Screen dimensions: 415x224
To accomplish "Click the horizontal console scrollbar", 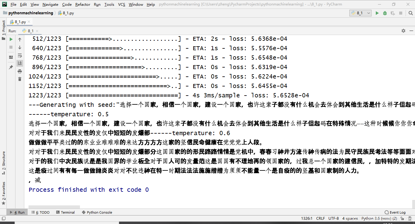I will pyautogui.click(x=54, y=207).
